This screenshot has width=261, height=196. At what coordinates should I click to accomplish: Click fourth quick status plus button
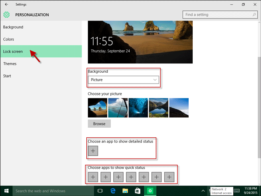(131, 177)
